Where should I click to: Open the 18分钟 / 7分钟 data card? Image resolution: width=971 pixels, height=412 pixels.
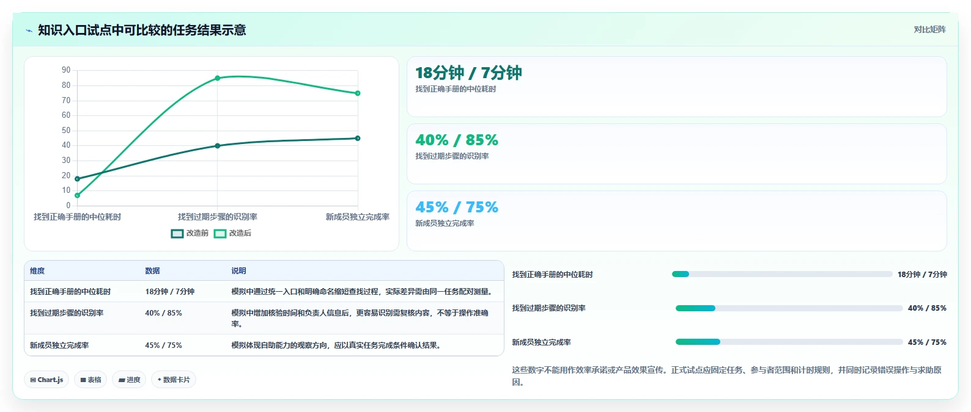[x=677, y=87]
